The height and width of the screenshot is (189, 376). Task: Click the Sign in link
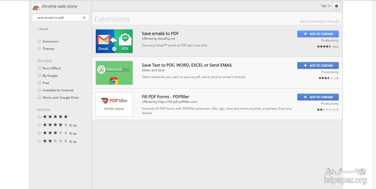click(x=326, y=6)
